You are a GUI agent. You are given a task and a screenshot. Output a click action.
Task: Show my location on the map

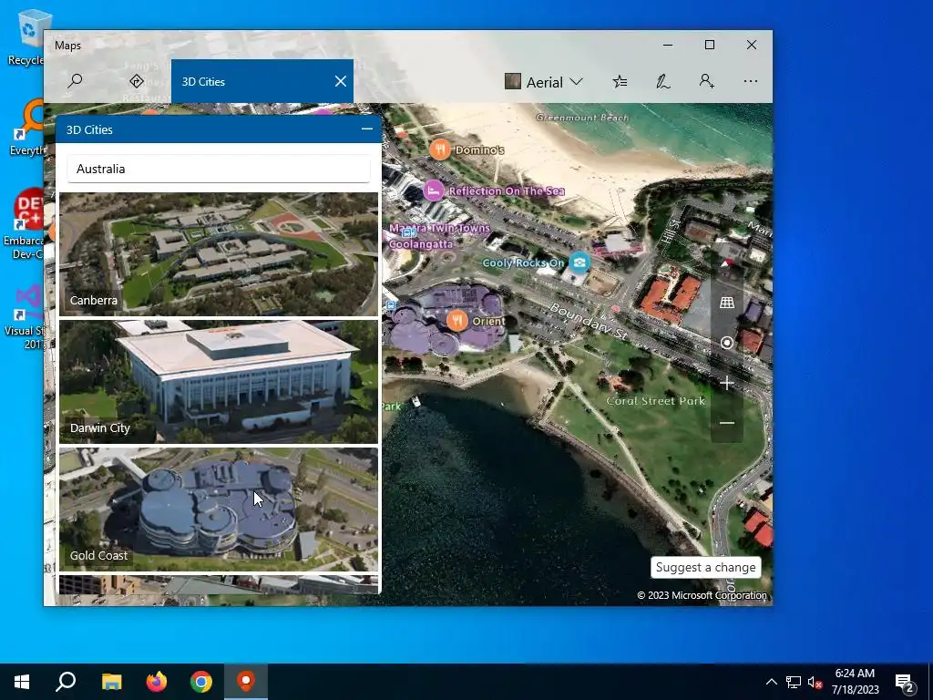click(726, 343)
